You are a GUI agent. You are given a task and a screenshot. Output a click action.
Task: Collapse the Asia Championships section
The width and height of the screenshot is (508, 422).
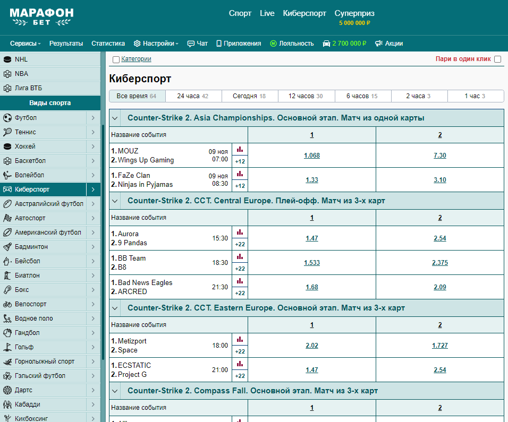click(115, 118)
